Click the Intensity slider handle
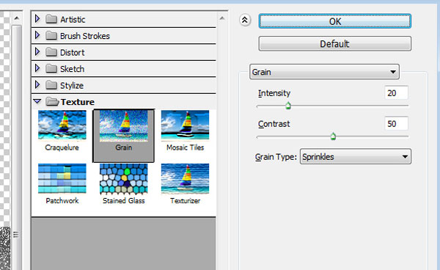This screenshot has width=440, height=270. [x=288, y=106]
